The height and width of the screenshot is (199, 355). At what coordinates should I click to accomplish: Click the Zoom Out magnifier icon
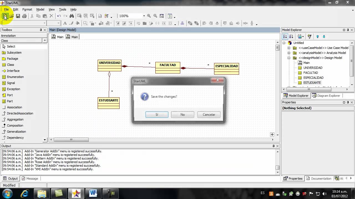155,16
